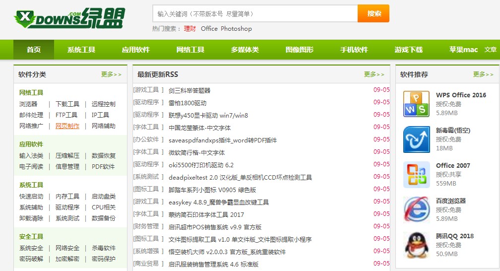Screen dimensions: 500x271
Task: Open the 百度浏览器 icon
Action: click(x=416, y=210)
